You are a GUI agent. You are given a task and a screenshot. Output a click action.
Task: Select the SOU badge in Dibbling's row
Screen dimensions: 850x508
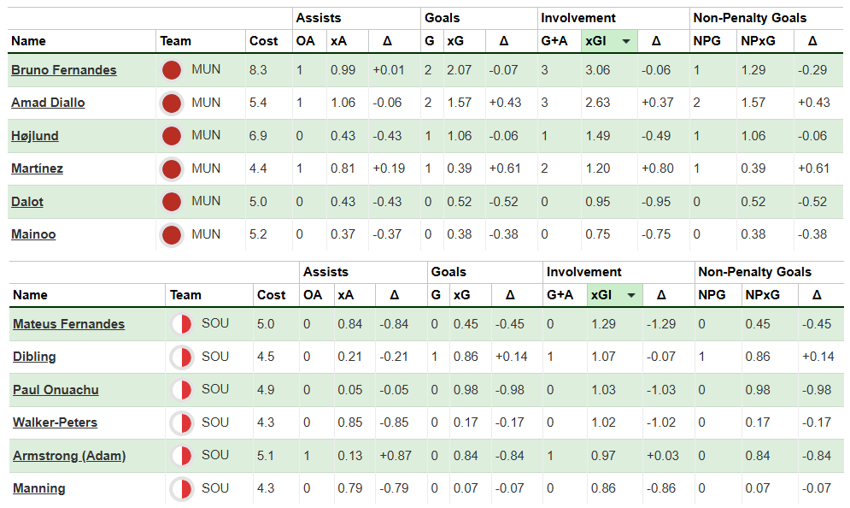click(181, 357)
